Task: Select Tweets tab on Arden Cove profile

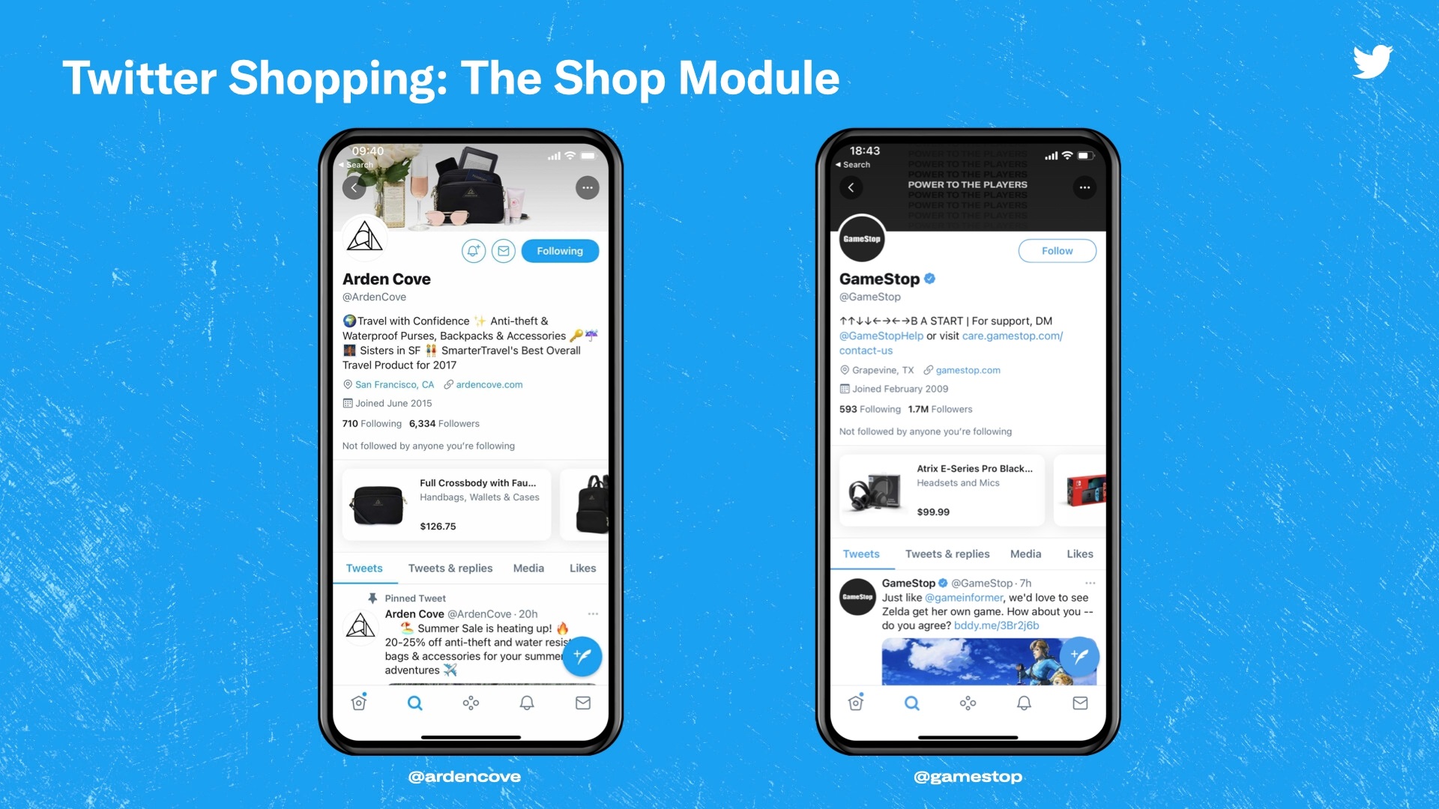Action: [x=363, y=567]
